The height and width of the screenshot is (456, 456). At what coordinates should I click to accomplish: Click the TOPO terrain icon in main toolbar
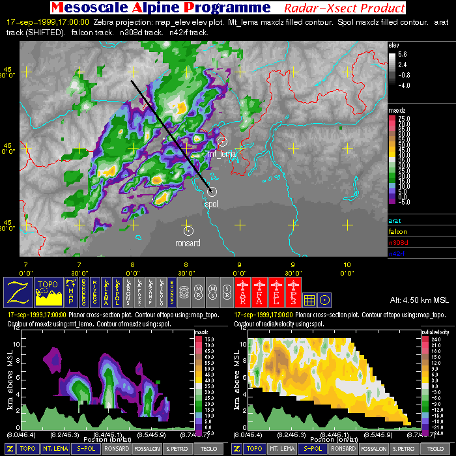coord(49,292)
